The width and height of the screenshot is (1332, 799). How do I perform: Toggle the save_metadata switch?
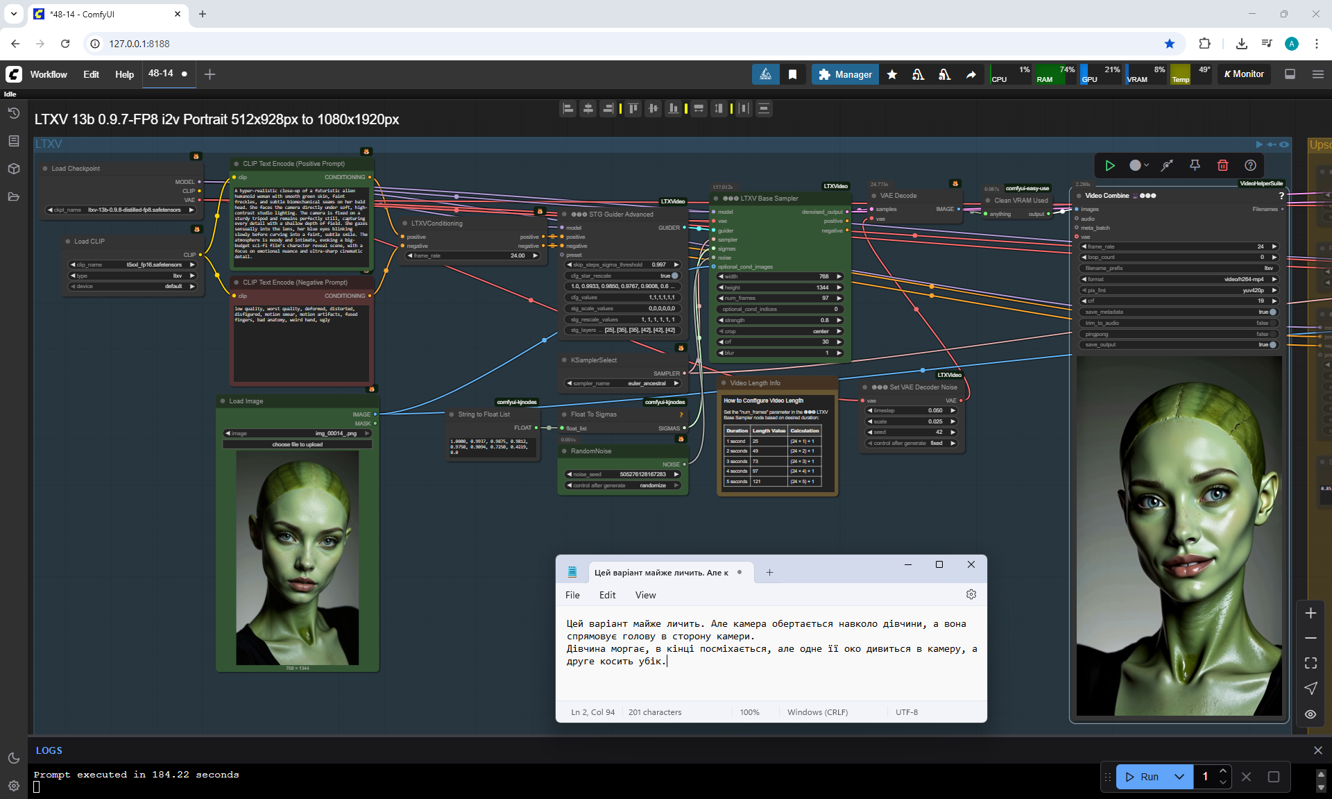point(1272,312)
